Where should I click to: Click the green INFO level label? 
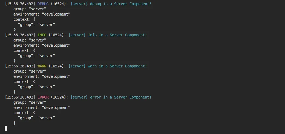[x=42, y=35]
